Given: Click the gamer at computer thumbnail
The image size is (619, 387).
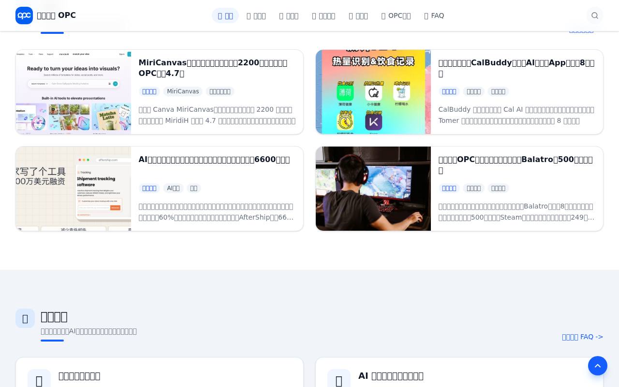Looking at the screenshot, I should click(373, 189).
